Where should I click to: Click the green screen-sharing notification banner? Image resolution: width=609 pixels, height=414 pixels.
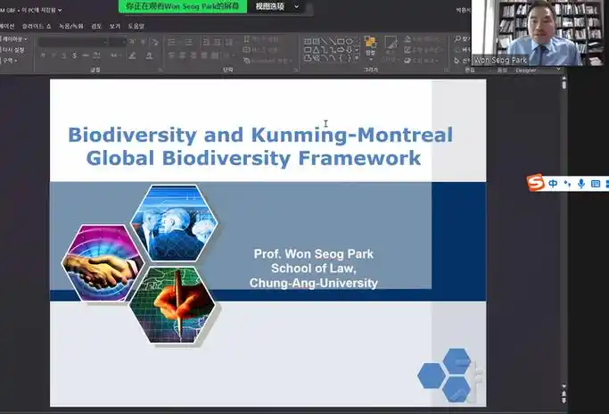coord(181,6)
